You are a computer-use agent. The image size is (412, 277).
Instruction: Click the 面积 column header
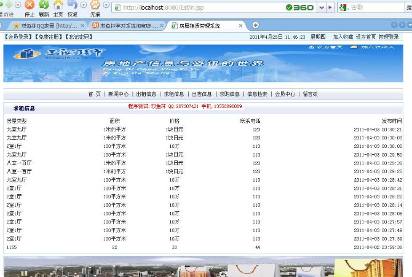[x=114, y=121]
